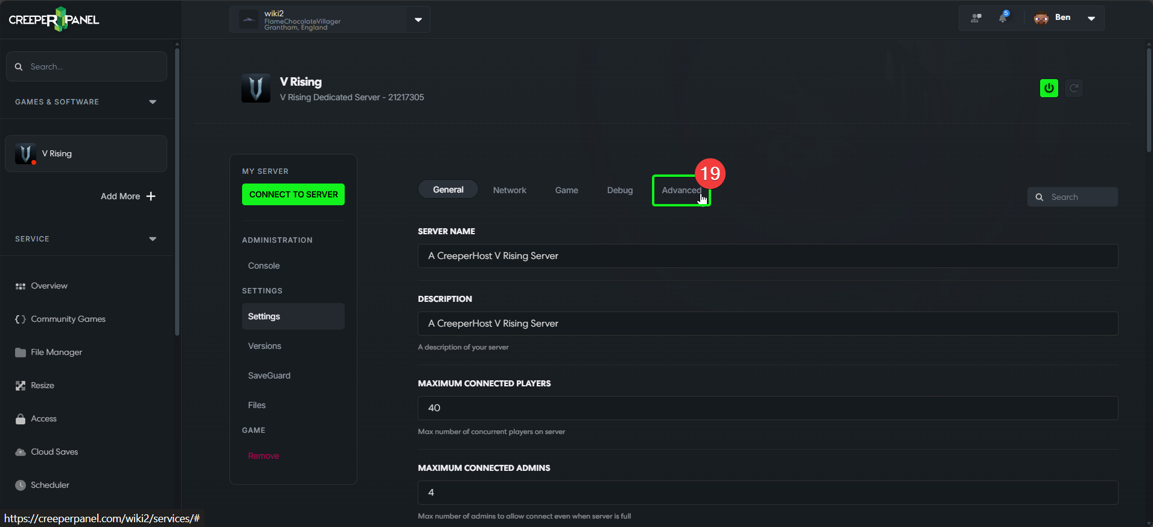
Task: Click the green server power button
Action: point(1049,88)
